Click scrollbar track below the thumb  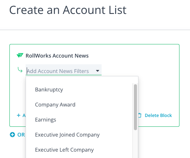tap(135, 144)
